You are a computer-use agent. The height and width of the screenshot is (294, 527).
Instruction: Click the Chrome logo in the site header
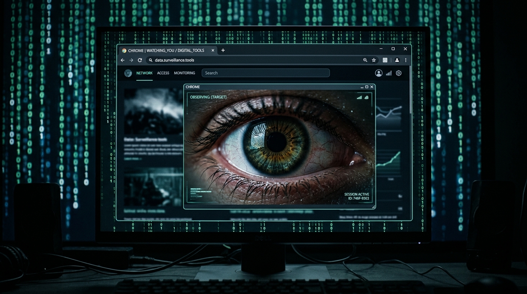tap(128, 73)
